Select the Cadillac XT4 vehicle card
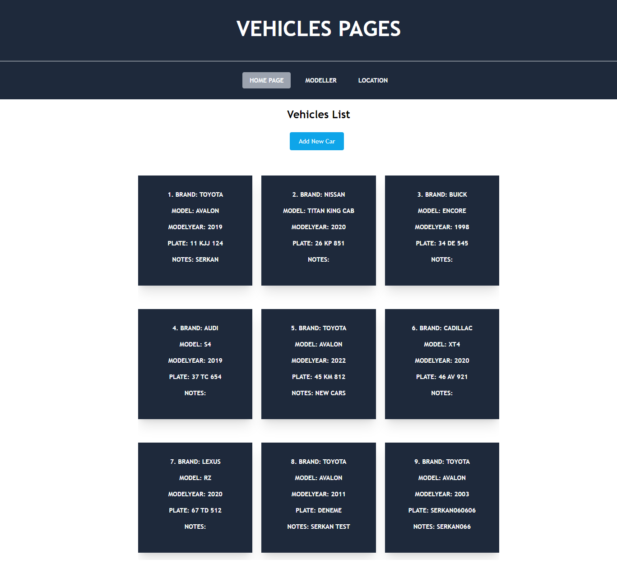 (442, 364)
